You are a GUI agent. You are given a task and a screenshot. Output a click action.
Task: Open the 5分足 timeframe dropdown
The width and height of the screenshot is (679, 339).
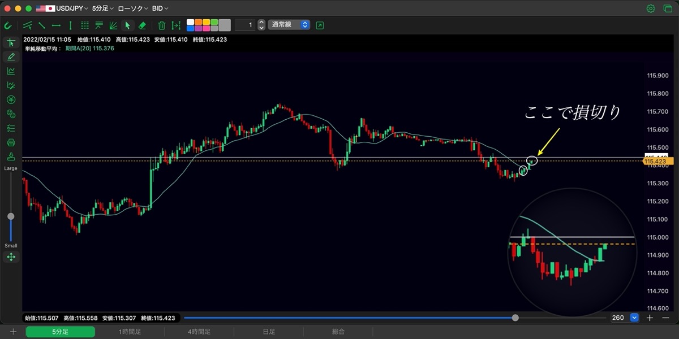tap(102, 8)
